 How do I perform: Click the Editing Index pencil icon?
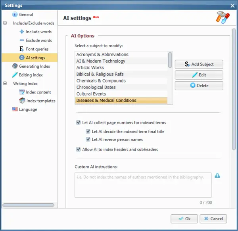(15, 75)
